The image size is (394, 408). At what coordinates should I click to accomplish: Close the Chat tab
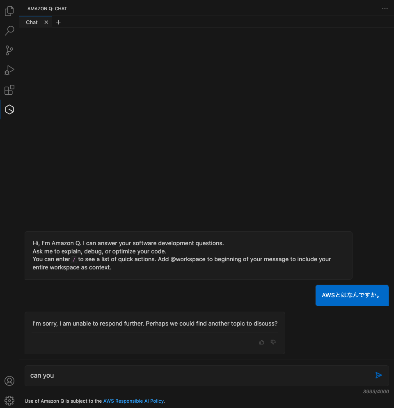coord(46,22)
